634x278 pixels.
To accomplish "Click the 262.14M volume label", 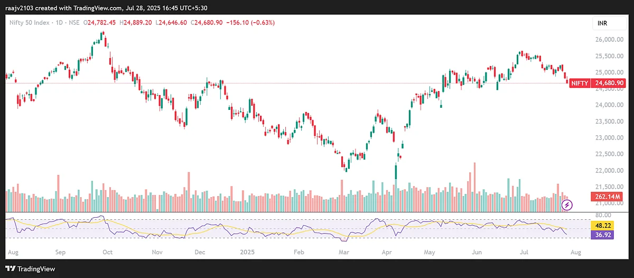I will point(606,196).
